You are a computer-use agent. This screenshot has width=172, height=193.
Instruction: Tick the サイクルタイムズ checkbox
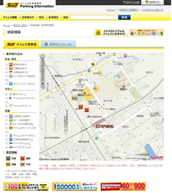point(7,147)
